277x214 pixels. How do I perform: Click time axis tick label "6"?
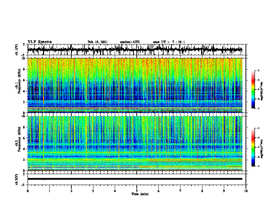tap(159, 191)
